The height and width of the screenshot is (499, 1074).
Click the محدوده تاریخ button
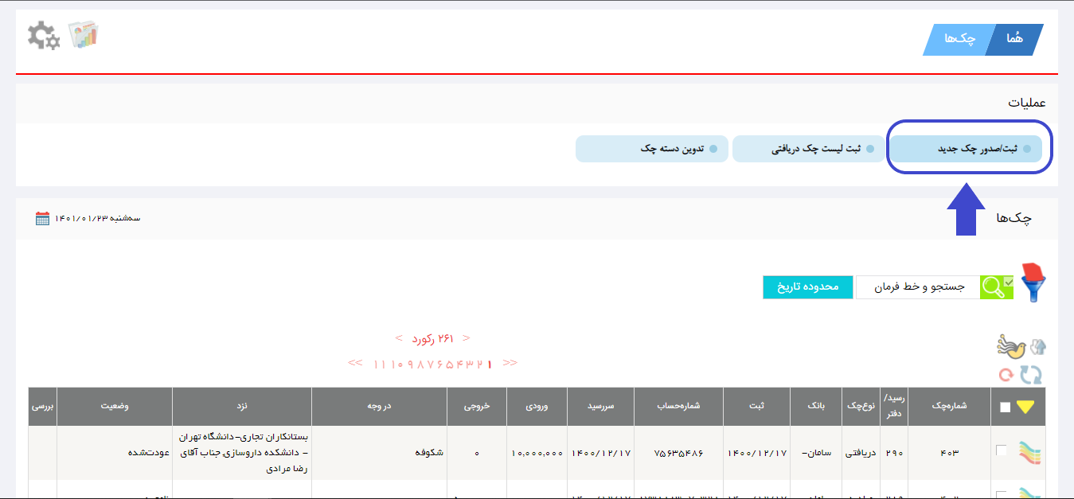point(808,287)
